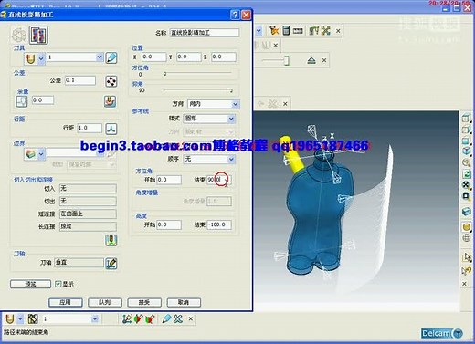Click the calculator icon in main top toolbar
The width and height of the screenshot is (475, 344).
(x=286, y=31)
